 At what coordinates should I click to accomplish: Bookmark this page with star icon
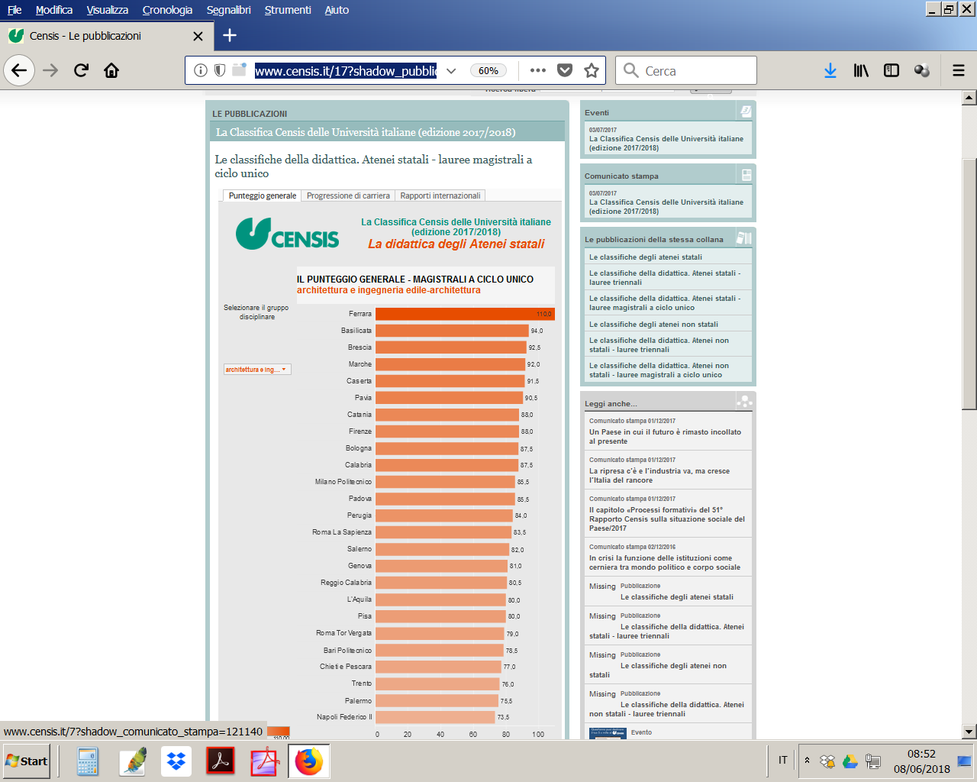pos(592,70)
